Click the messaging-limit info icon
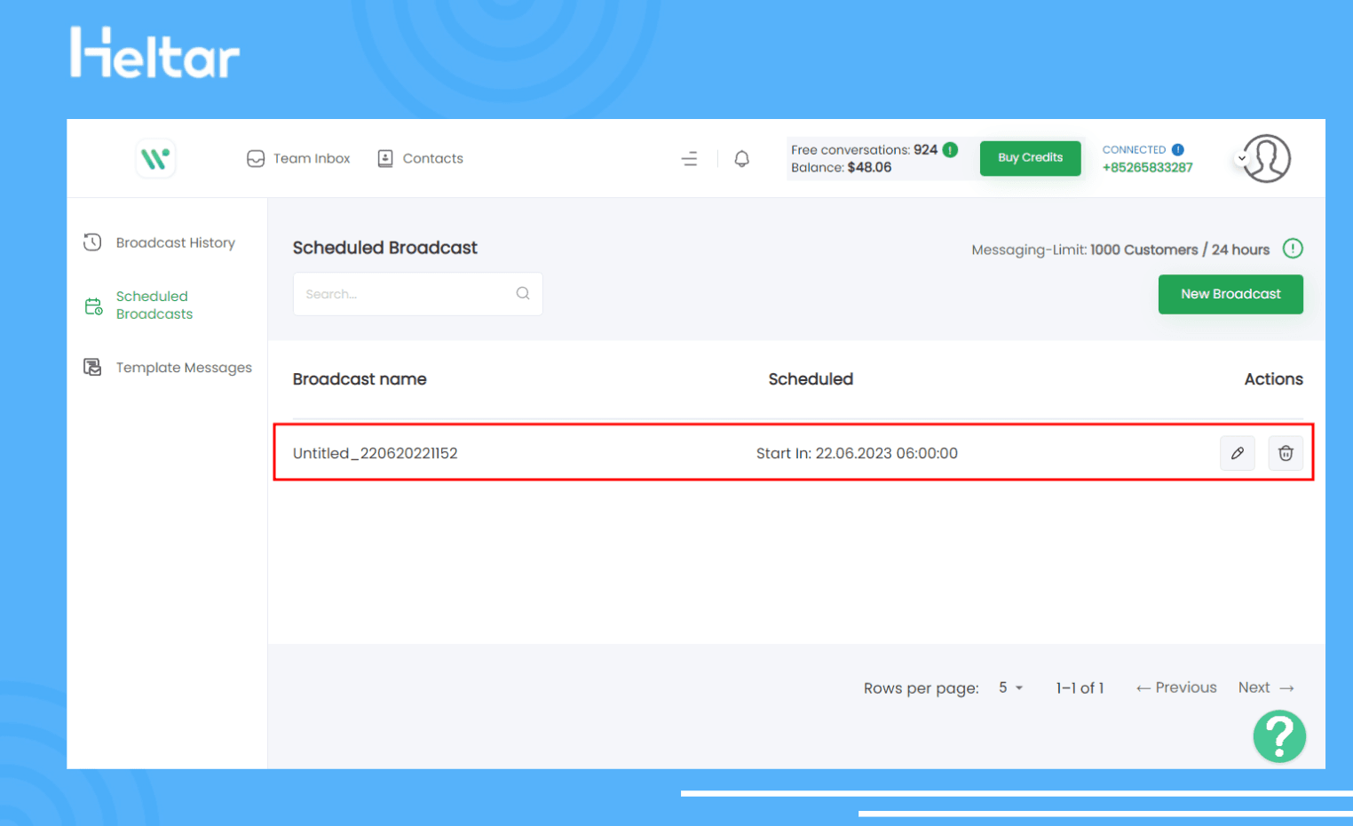This screenshot has width=1353, height=826. click(x=1293, y=249)
